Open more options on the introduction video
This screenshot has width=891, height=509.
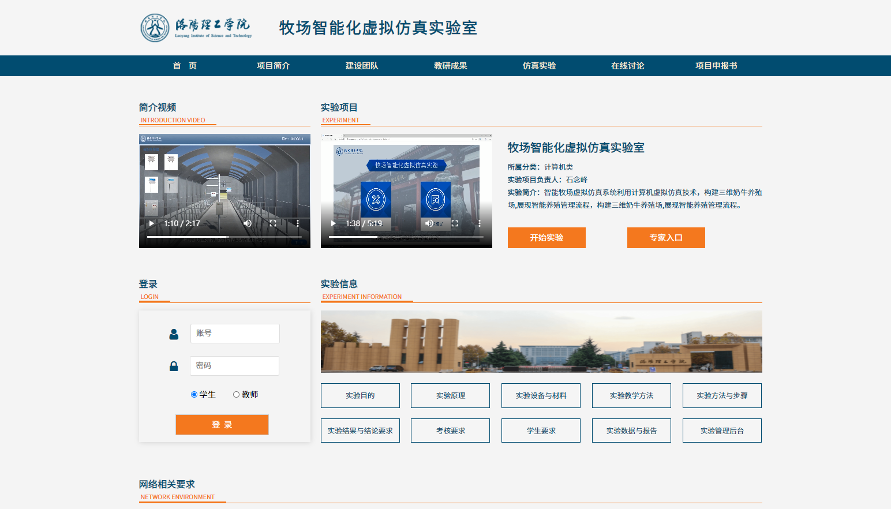(298, 223)
